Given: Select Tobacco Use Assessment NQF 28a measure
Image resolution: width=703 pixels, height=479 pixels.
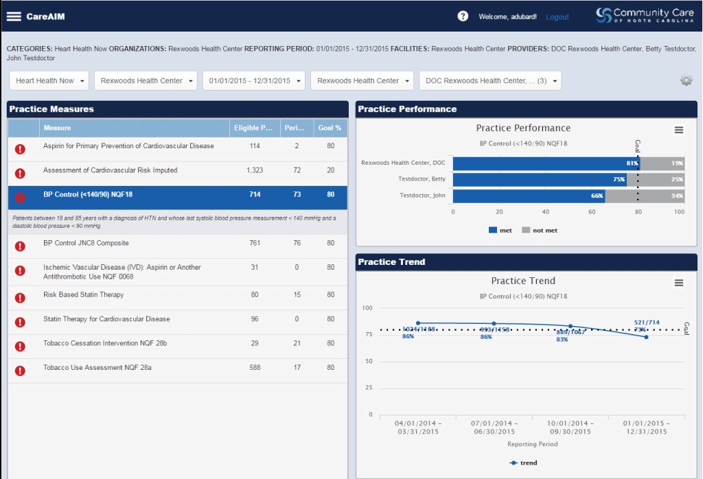Looking at the screenshot, I should click(178, 371).
